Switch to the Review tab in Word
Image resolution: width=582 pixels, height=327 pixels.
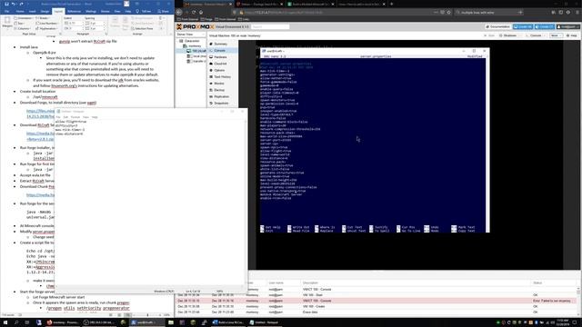[105, 12]
